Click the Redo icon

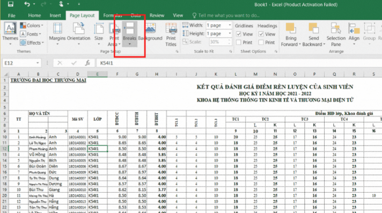(43, 4)
